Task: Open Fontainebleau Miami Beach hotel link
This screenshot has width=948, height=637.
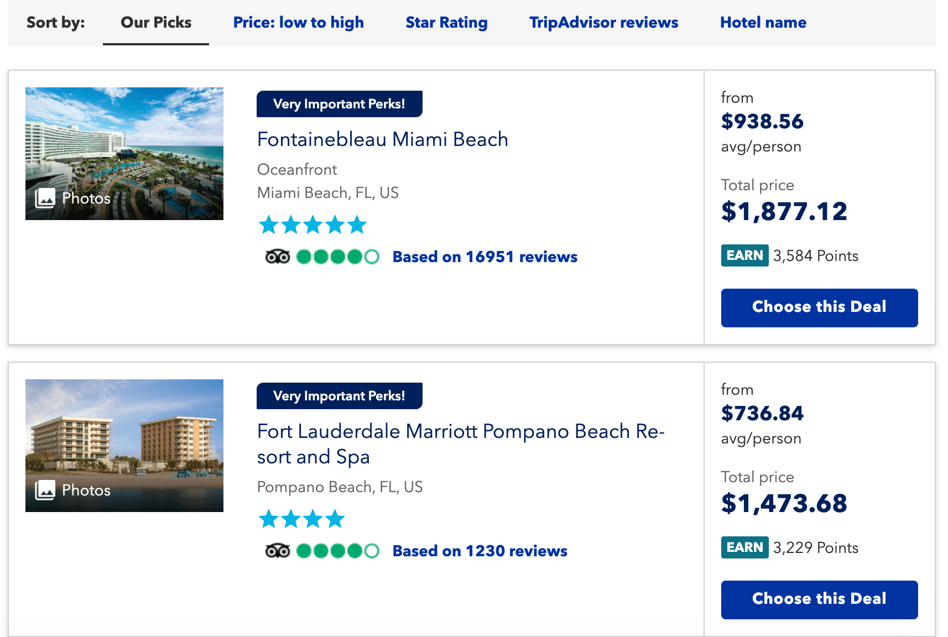Action: (382, 139)
